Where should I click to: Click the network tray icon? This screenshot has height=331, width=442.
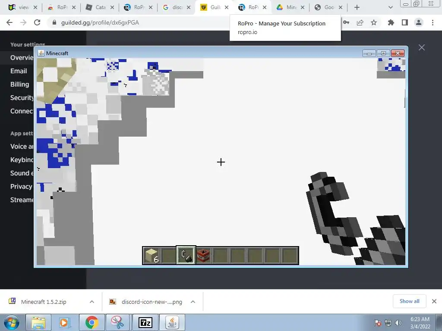(388, 323)
